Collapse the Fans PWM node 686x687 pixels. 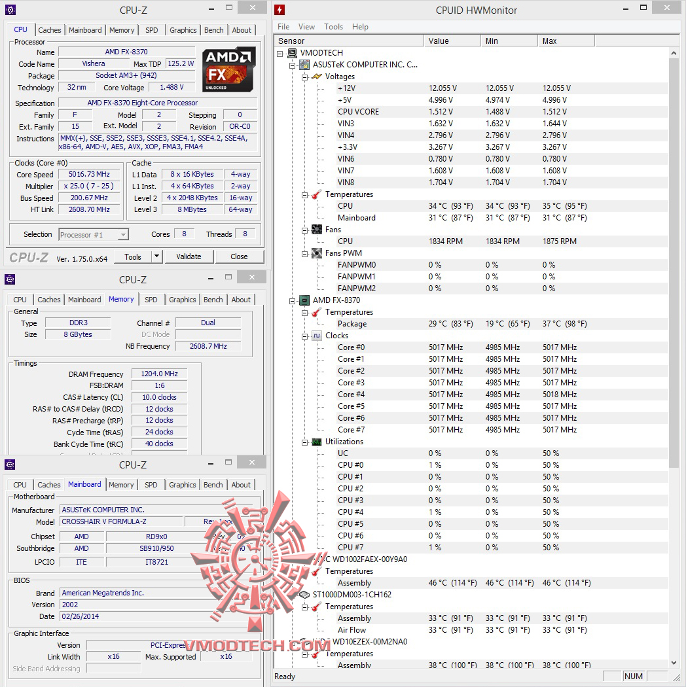[304, 254]
